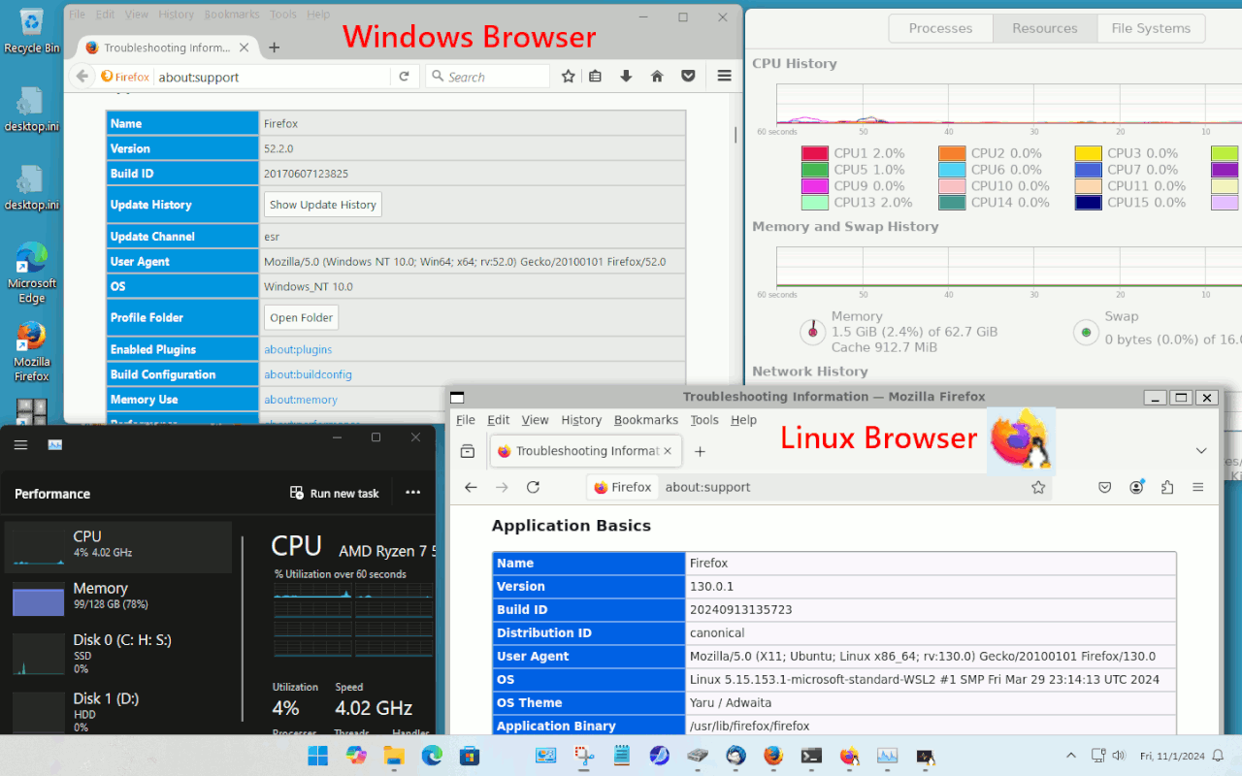Select Disk 1 (D:) entry in Task Manager
Image resolution: width=1242 pixels, height=776 pixels.
click(118, 711)
